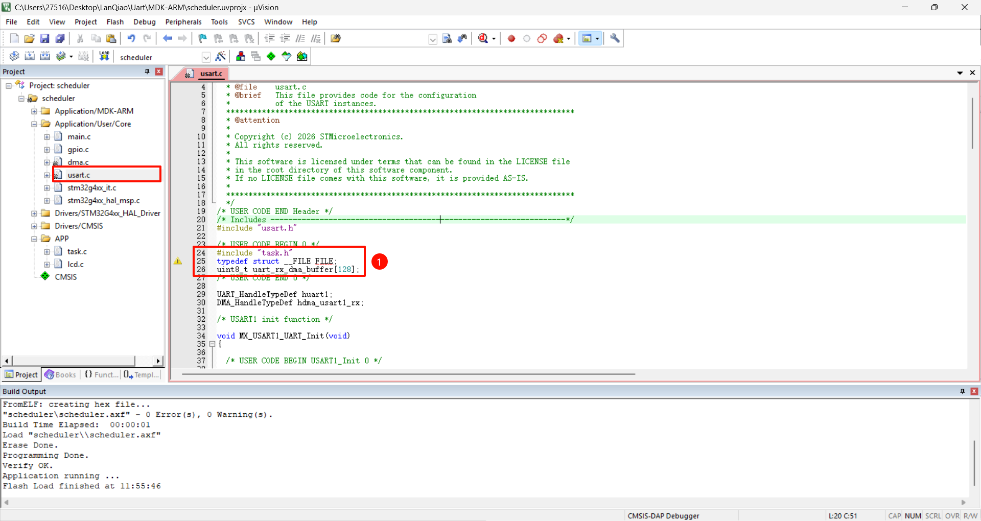Paste clipboard contents with the Paste icon
This screenshot has height=521, width=981.
[x=111, y=38]
